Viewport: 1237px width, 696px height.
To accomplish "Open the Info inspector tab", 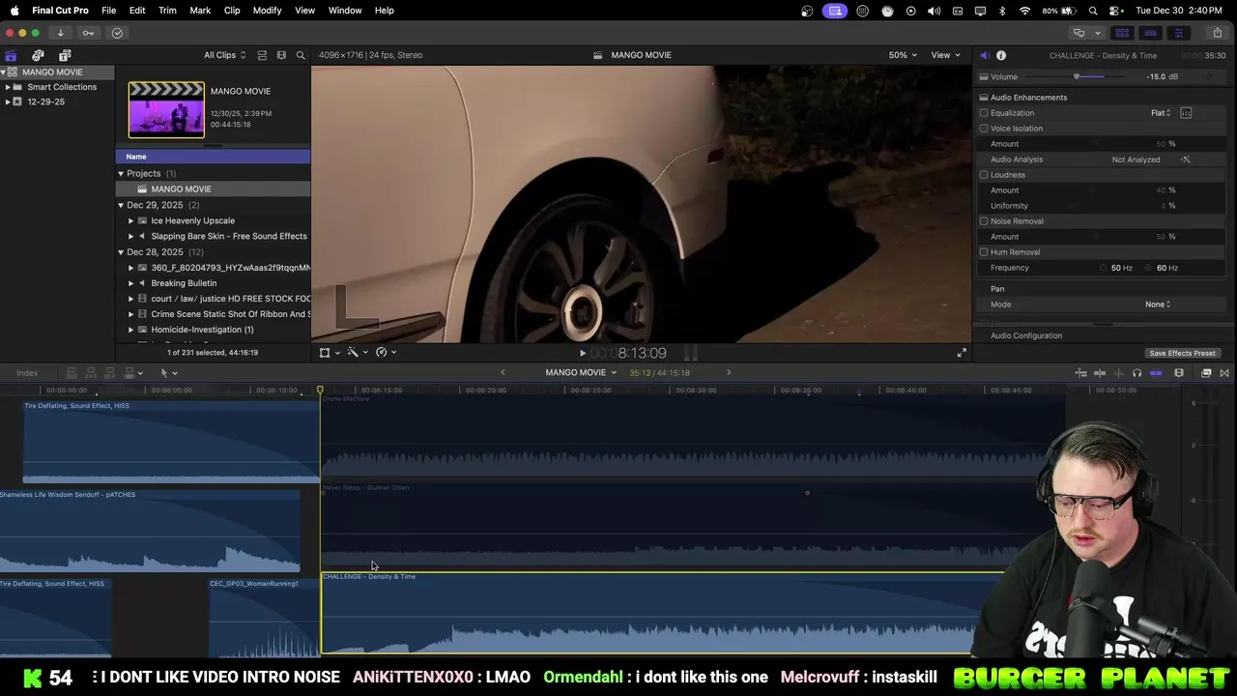I will point(1001,55).
